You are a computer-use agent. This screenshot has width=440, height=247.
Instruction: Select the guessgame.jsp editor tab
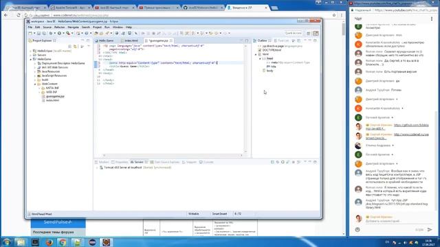(159, 40)
